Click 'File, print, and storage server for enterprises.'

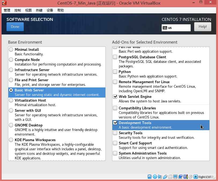(50, 85)
